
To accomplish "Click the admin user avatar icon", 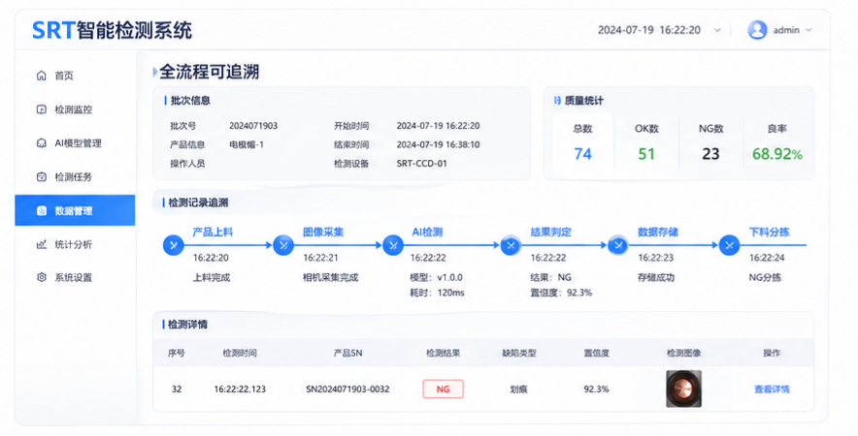I will point(757,30).
